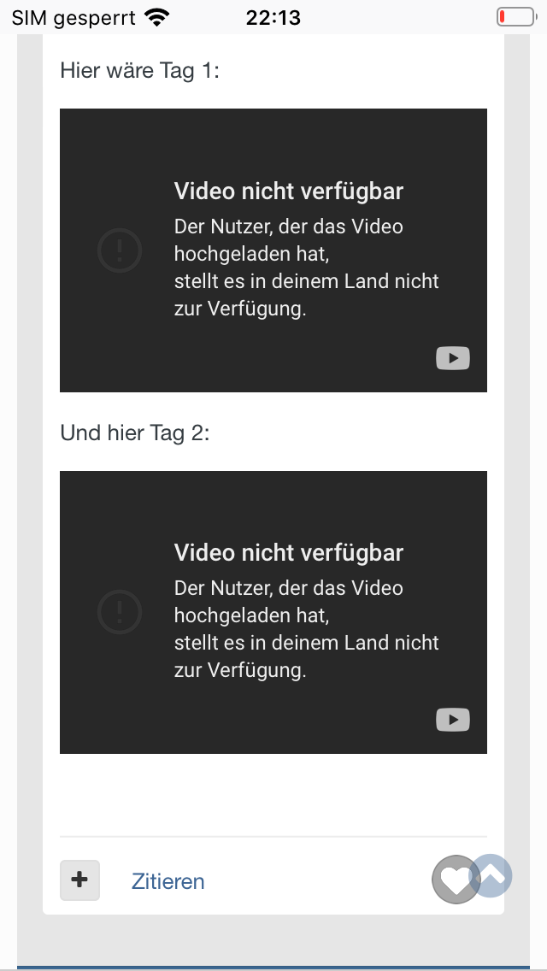Click the warning icon in second video
Viewport: 547px width, 971px height.
click(x=120, y=612)
